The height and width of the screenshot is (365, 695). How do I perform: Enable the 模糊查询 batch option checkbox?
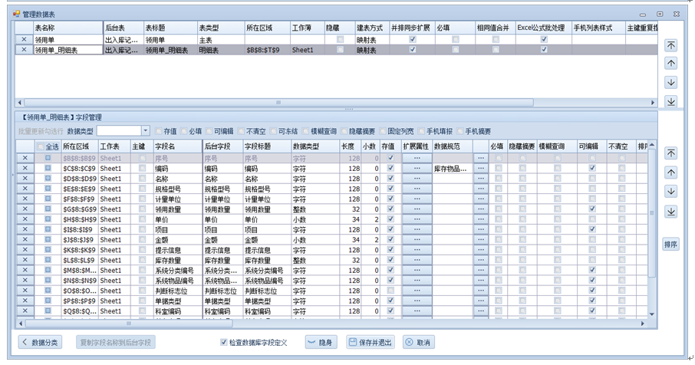pyautogui.click(x=306, y=131)
